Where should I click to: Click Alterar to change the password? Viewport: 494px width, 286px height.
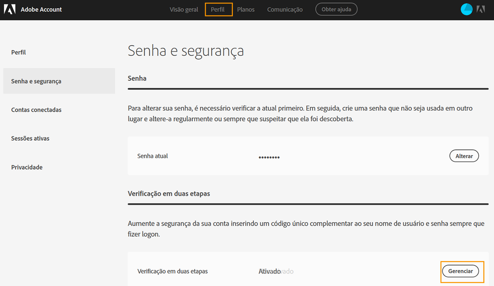point(464,156)
